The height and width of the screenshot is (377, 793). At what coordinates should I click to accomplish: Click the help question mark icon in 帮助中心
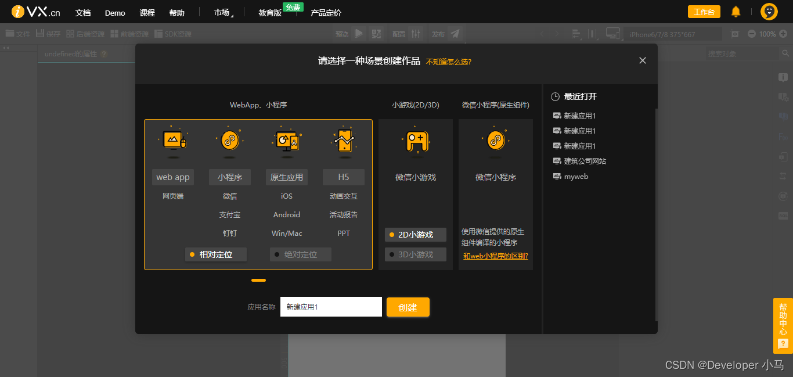point(783,344)
